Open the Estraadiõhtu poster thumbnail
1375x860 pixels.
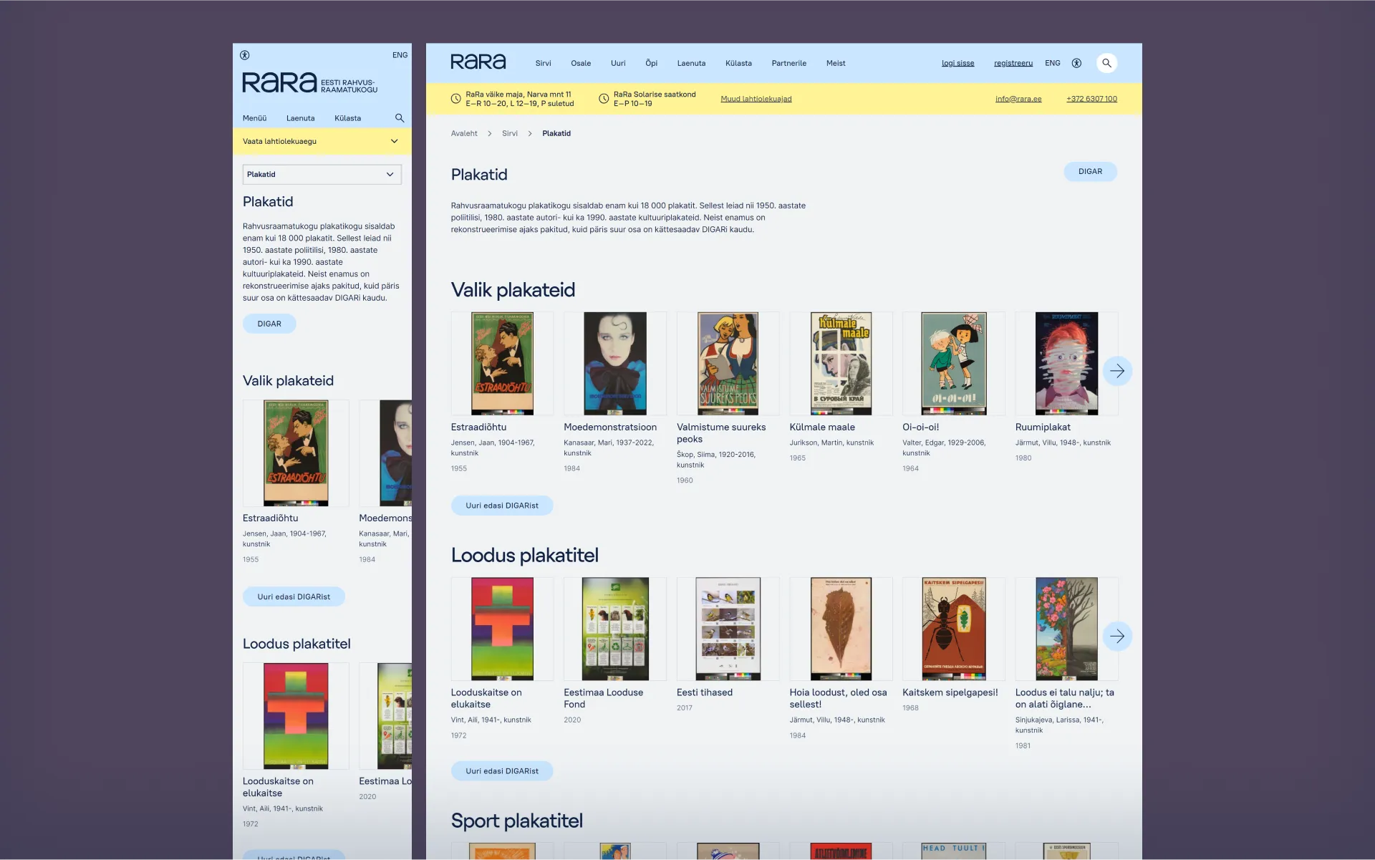(x=501, y=363)
